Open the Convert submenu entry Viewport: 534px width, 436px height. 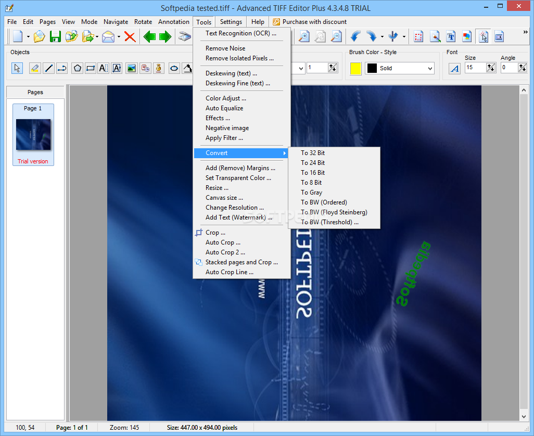241,153
